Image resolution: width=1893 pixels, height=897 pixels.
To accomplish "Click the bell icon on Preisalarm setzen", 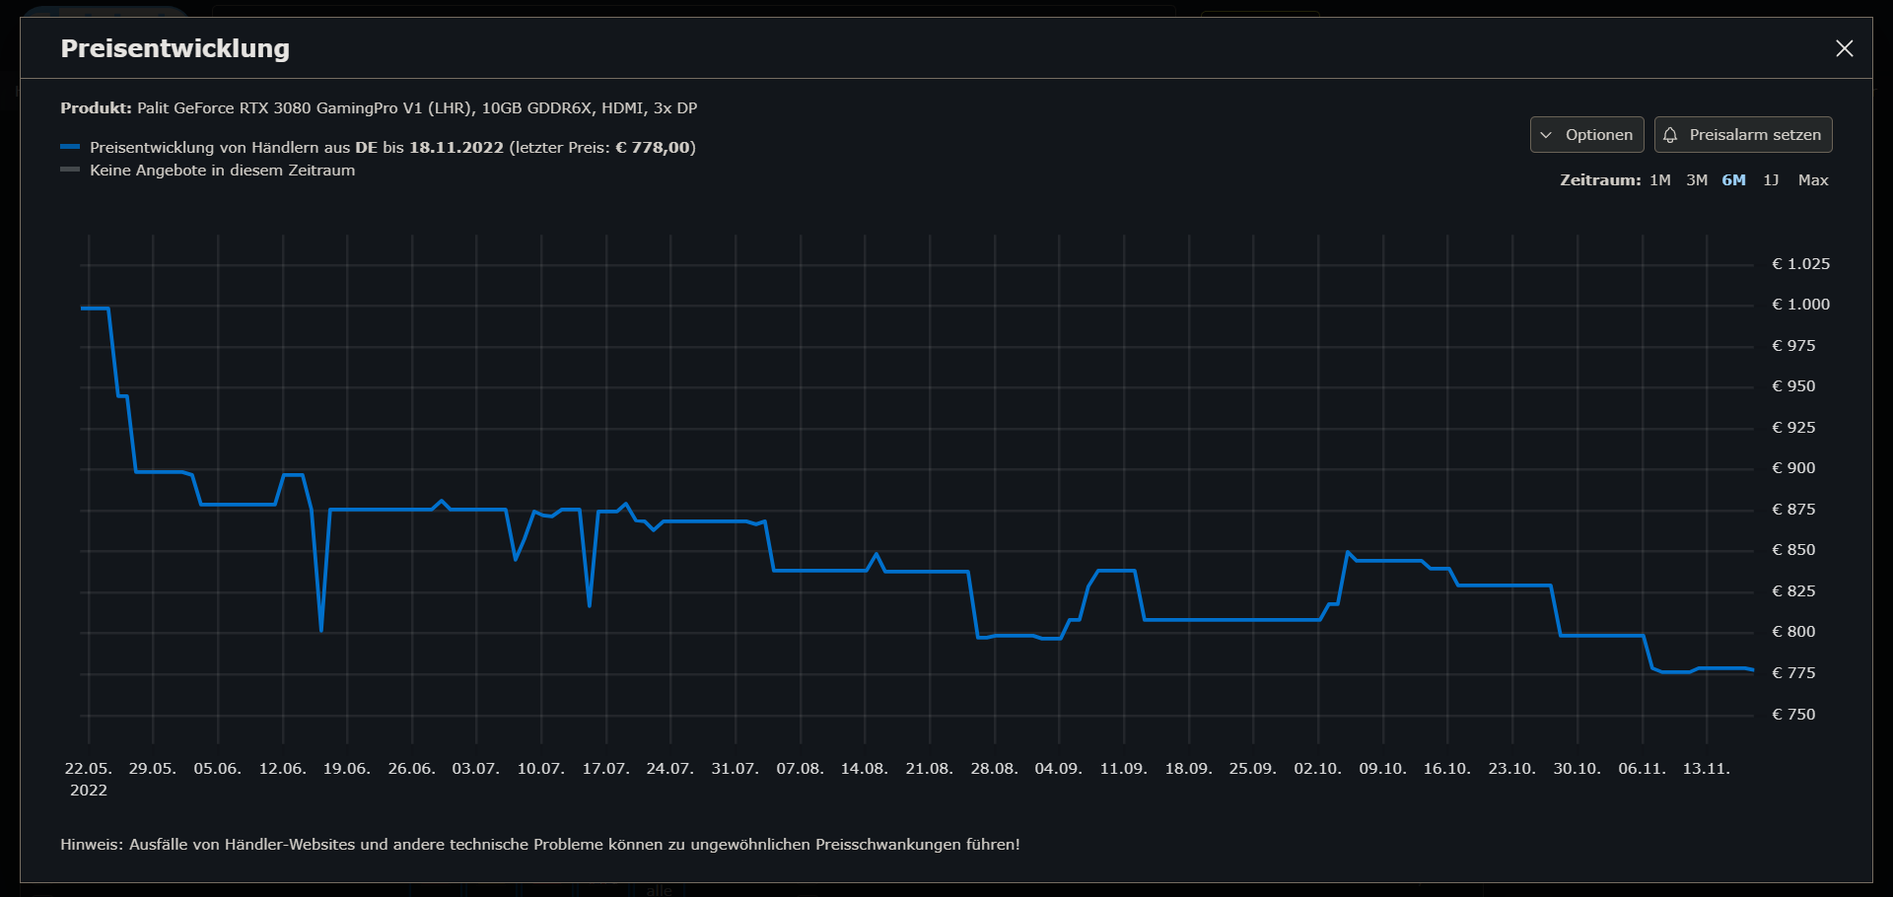I will [1670, 134].
